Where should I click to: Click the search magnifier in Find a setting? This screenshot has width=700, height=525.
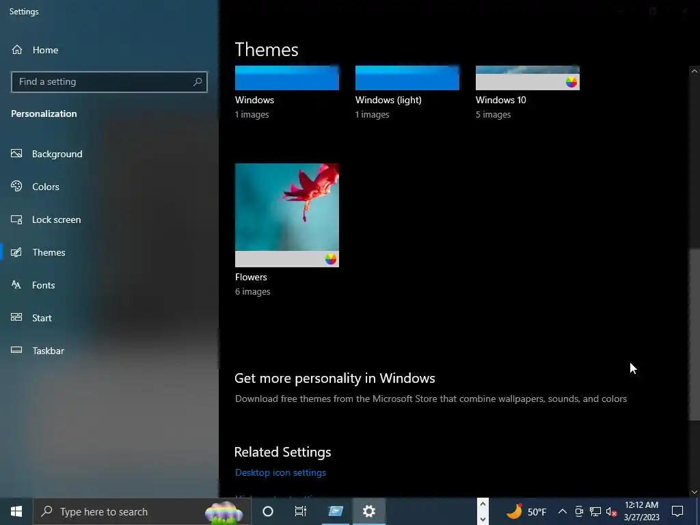coord(198,82)
